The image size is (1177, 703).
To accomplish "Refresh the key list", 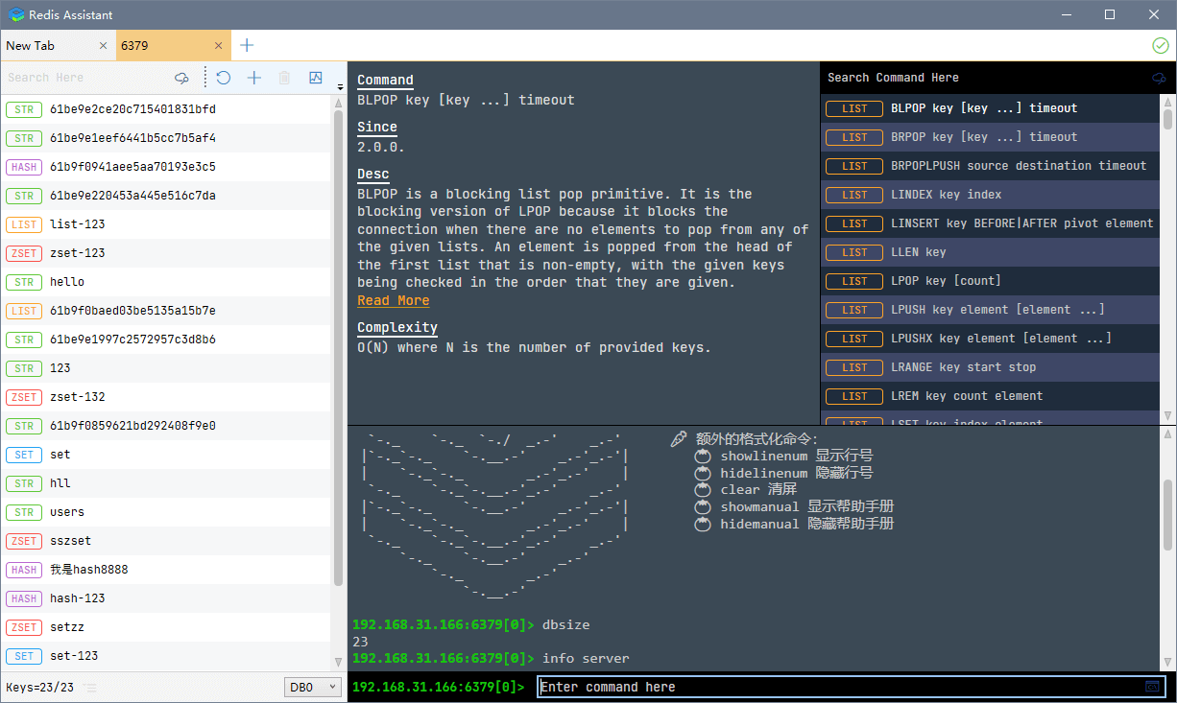I will [x=223, y=78].
